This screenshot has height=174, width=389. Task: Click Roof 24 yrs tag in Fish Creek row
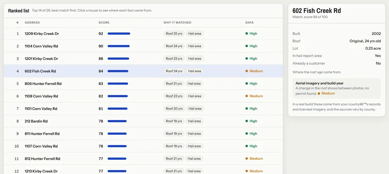(x=174, y=71)
